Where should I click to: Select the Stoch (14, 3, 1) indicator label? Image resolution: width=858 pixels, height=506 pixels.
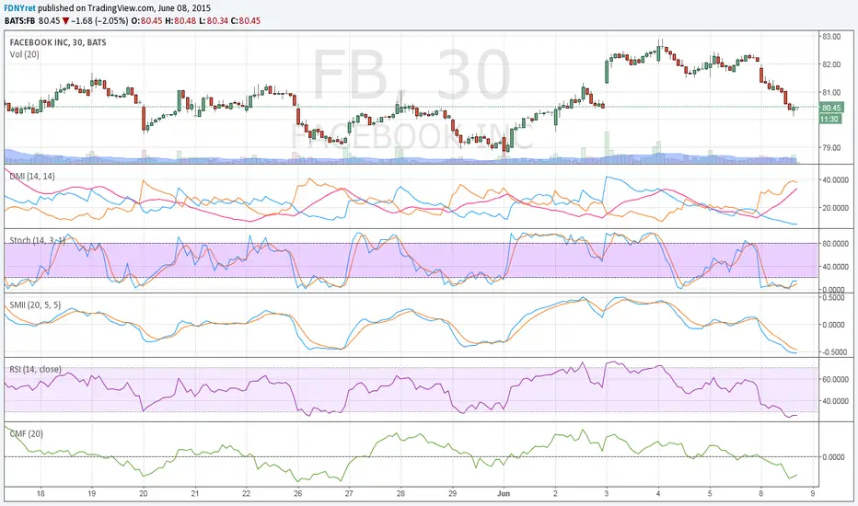point(37,241)
